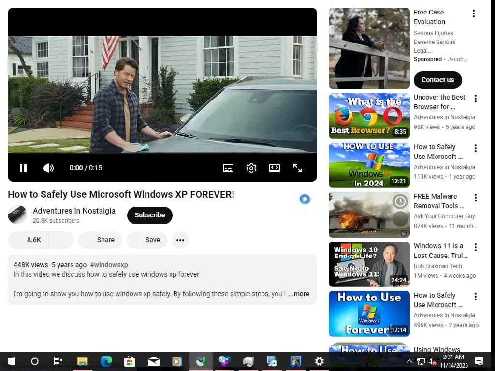Click the Rob Braxman Tech channel name
This screenshot has width=495, height=371.
pyautogui.click(x=438, y=266)
